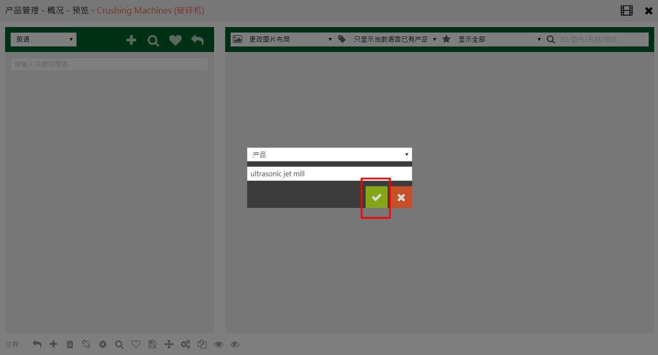The width and height of the screenshot is (658, 355).
Task: Open the 英语 language dropdown
Action: point(44,39)
